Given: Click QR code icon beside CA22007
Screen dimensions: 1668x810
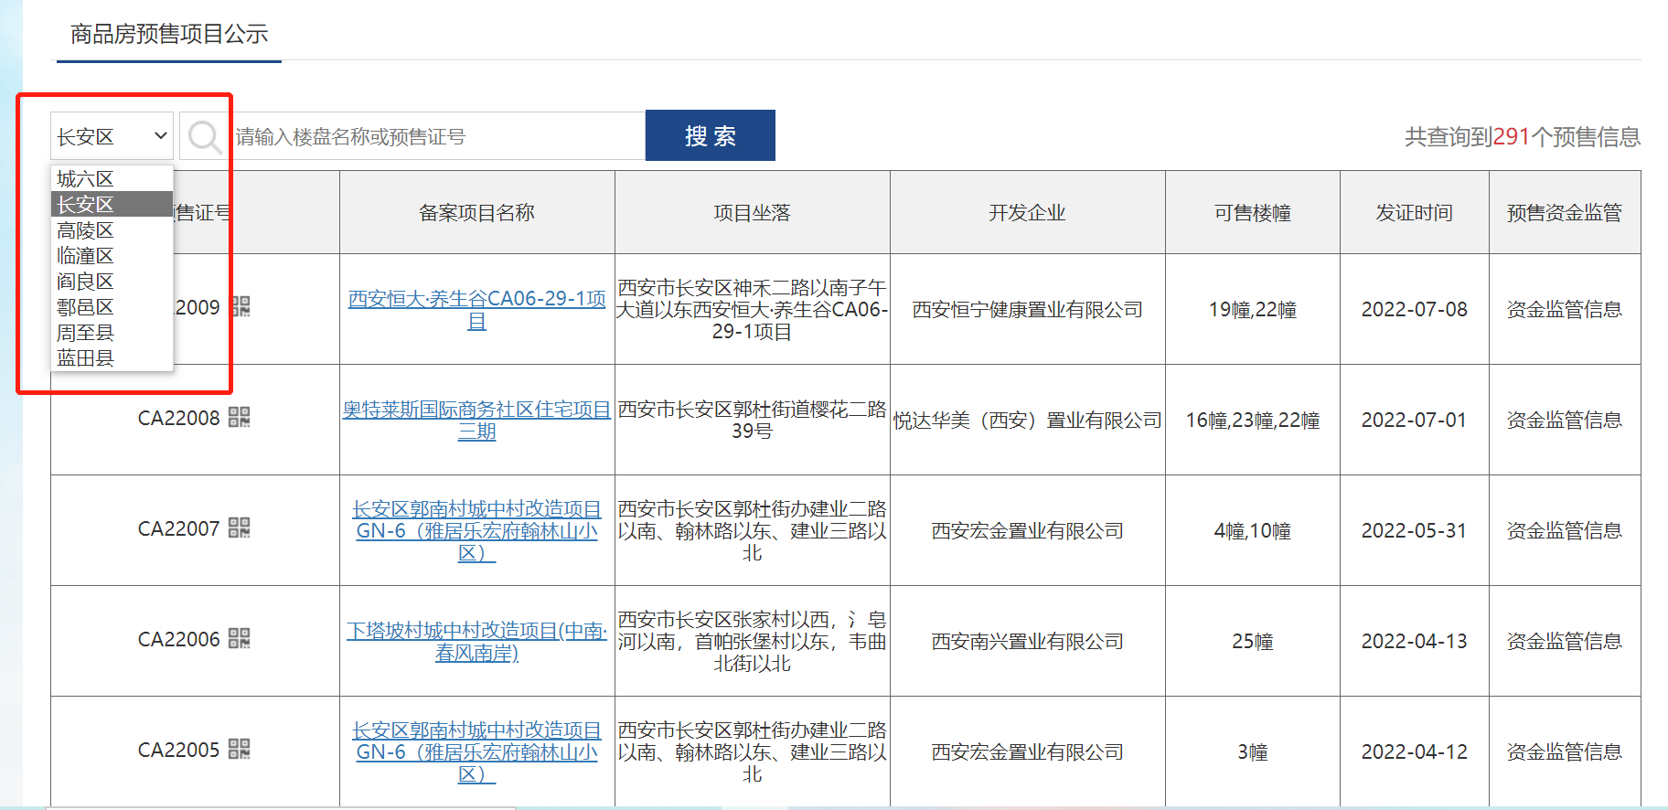Looking at the screenshot, I should [239, 528].
